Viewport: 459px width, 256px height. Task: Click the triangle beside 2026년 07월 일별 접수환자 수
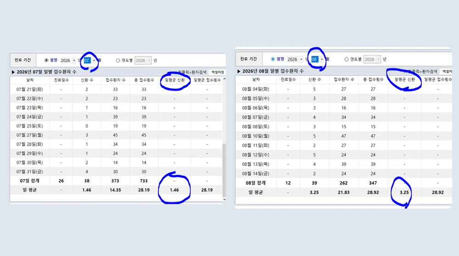pos(13,72)
